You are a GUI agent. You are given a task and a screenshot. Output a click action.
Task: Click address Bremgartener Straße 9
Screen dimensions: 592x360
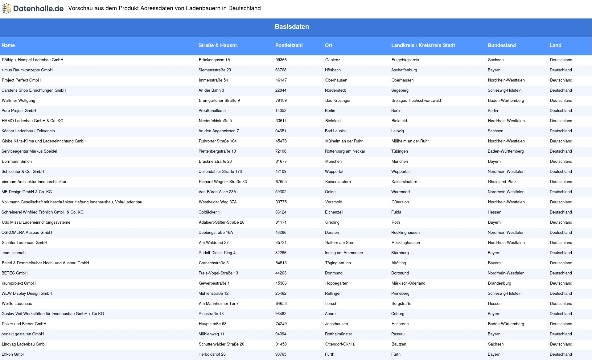pyautogui.click(x=219, y=100)
